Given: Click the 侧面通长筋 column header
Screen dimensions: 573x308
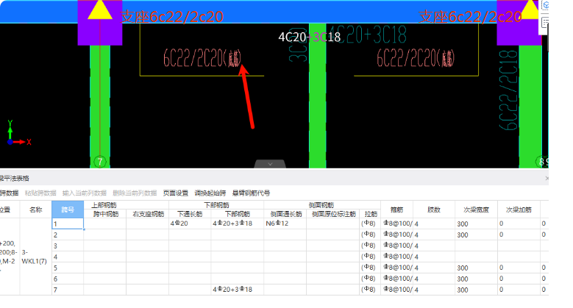Looking at the screenshot, I should coord(285,214).
